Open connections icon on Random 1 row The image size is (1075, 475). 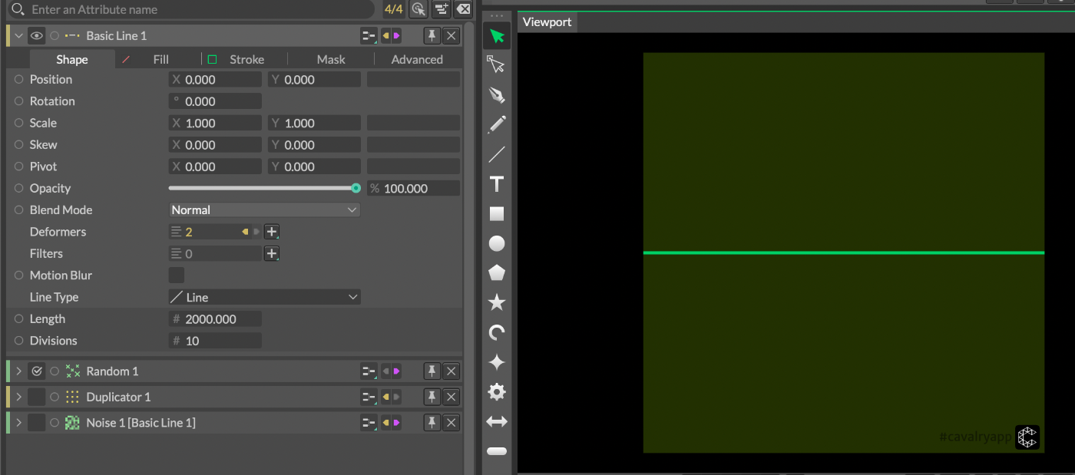tap(369, 371)
